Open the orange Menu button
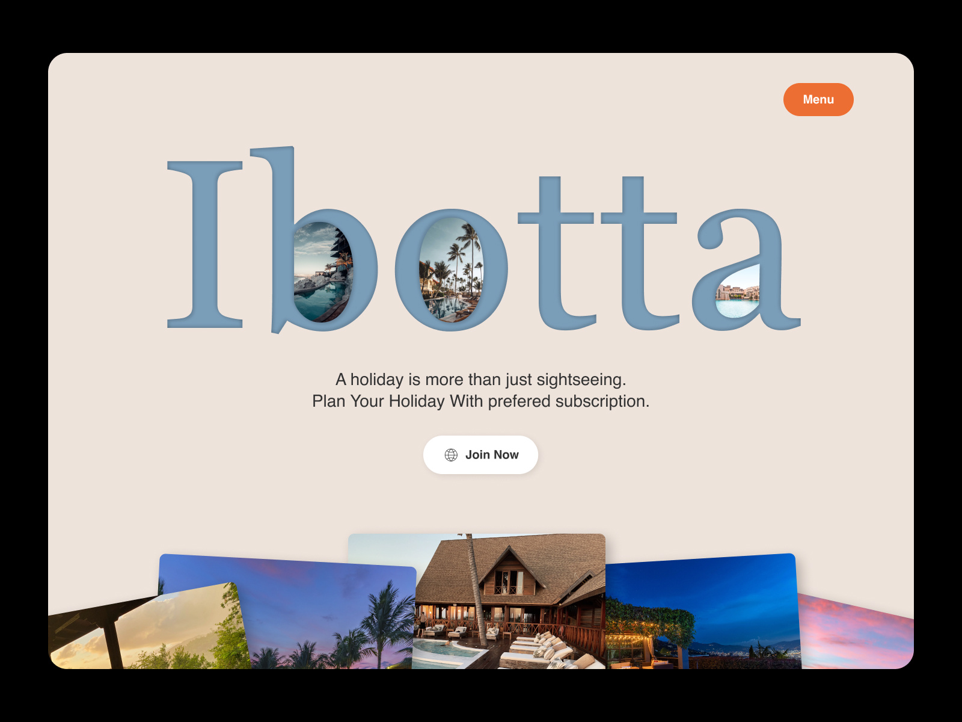The height and width of the screenshot is (722, 962). (818, 99)
